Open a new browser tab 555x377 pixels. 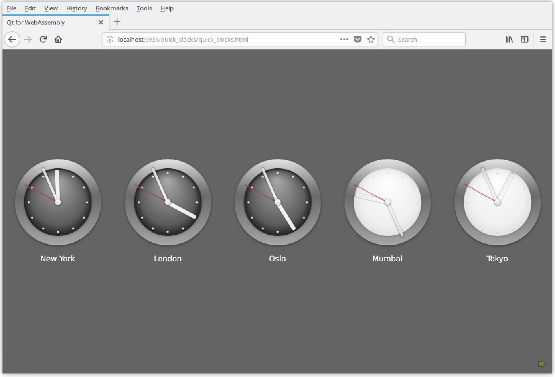[117, 22]
